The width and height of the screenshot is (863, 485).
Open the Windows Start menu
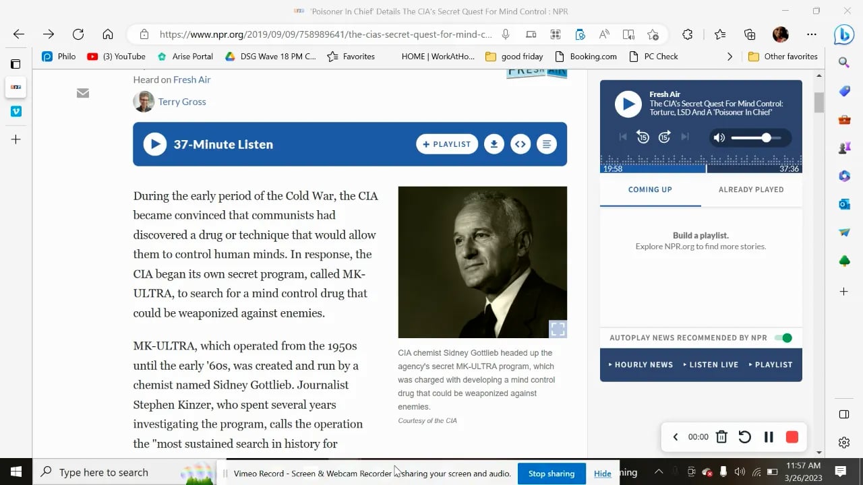coord(16,472)
